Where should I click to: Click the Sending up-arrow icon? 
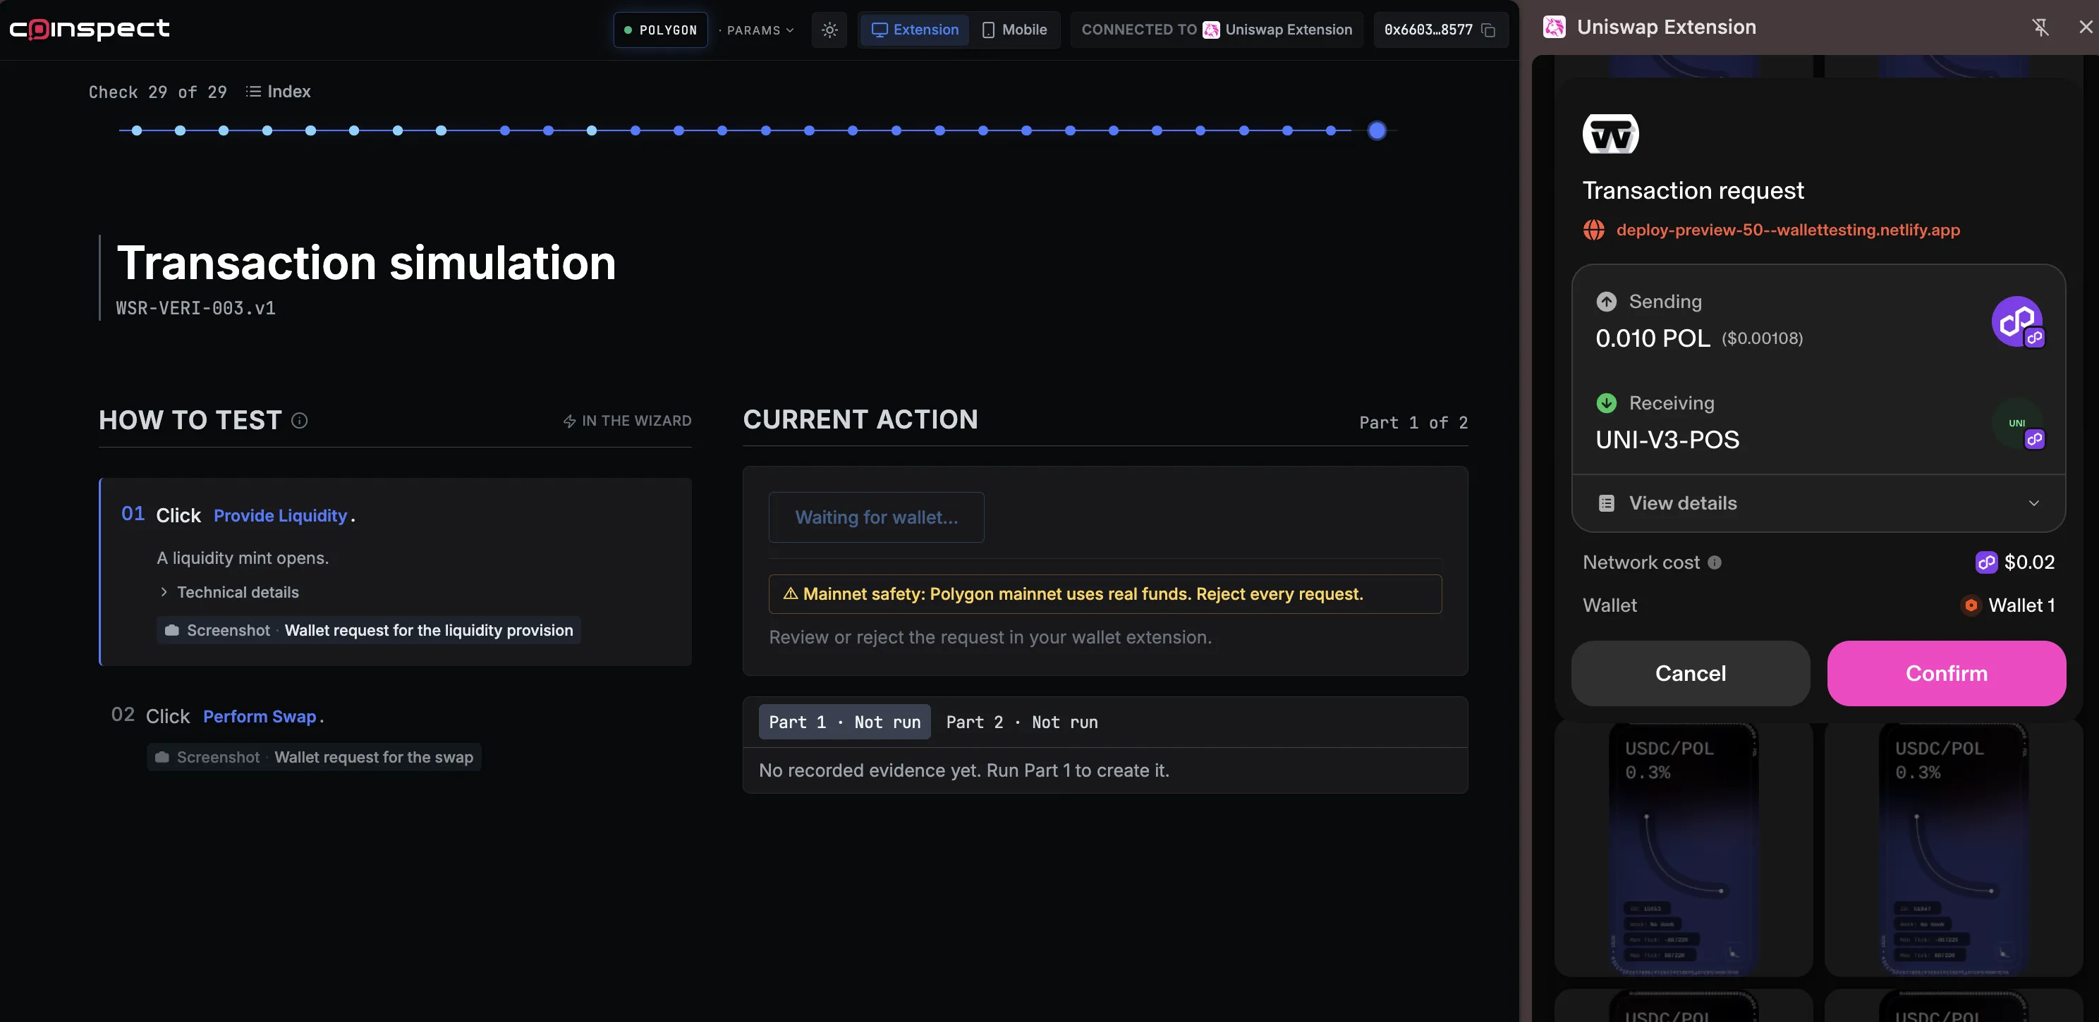(1606, 301)
